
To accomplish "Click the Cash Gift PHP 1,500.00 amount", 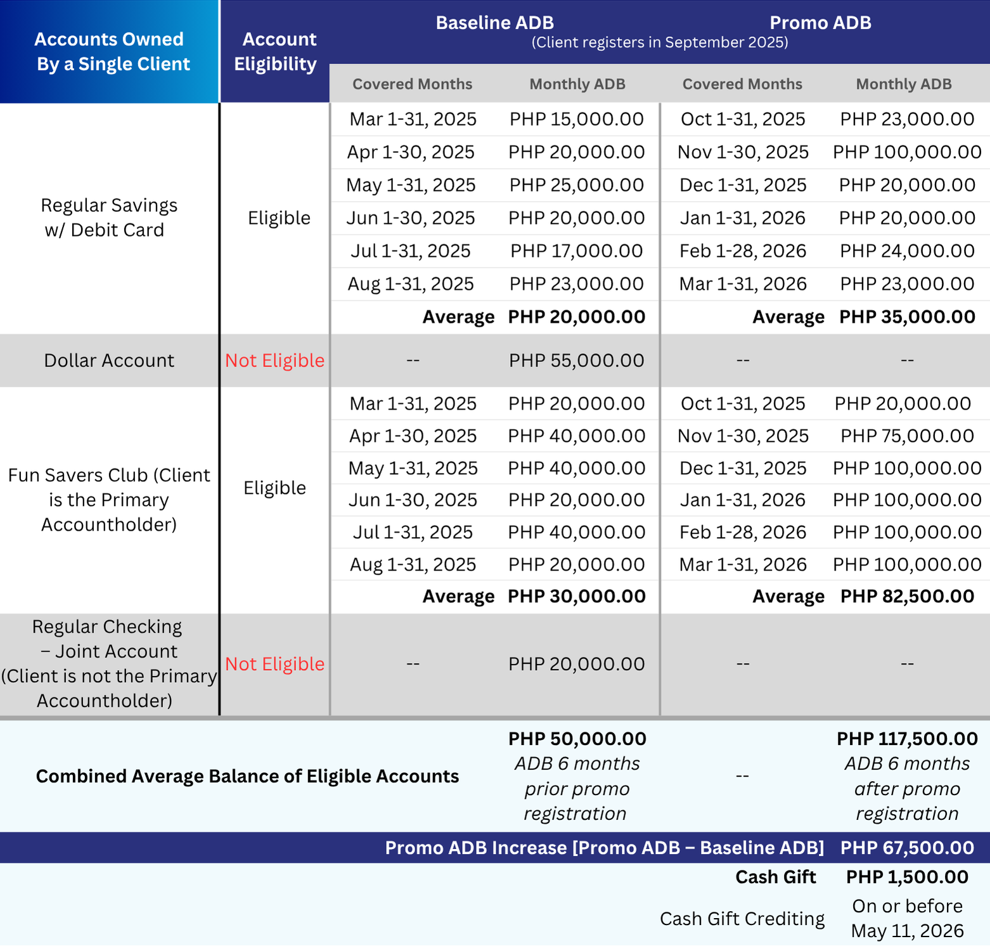I will coord(906,877).
